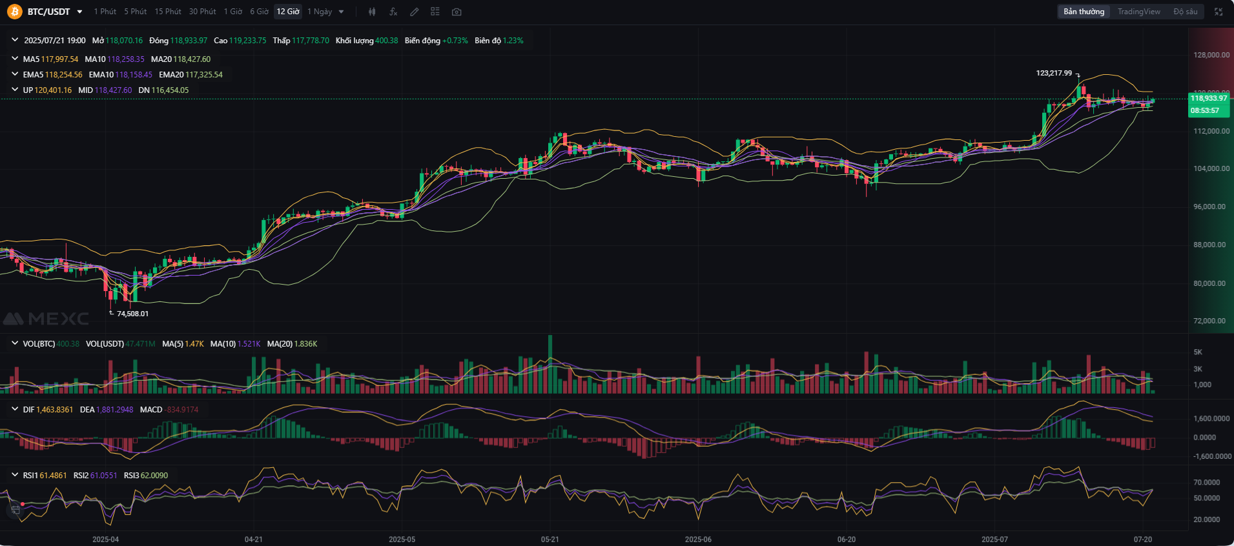This screenshot has height=546, width=1234.
Task: Collapse the UP/MID/DN Bollinger legend row
Action: click(15, 90)
